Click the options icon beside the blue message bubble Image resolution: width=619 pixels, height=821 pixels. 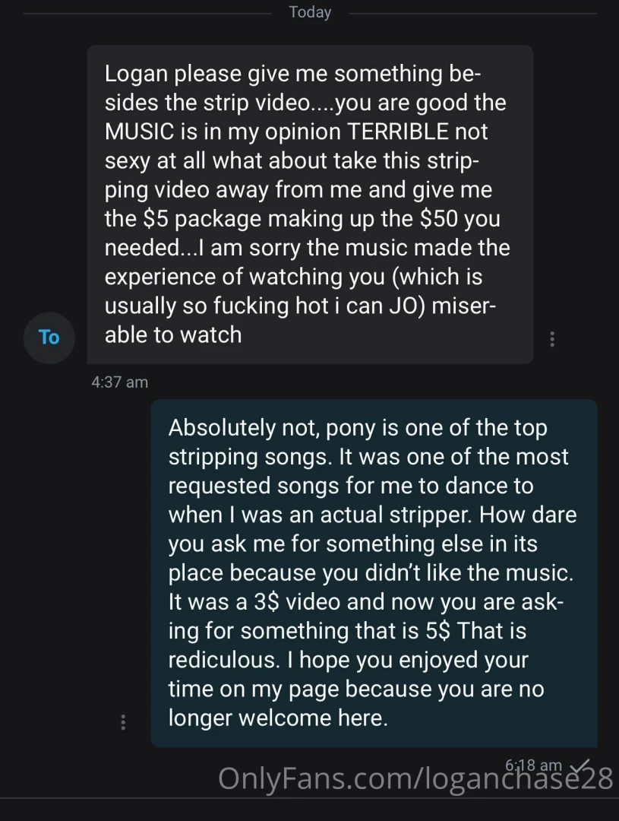(123, 721)
